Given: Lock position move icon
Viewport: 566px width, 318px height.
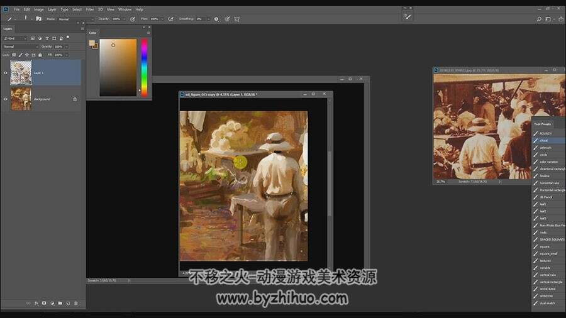Looking at the screenshot, I should click(x=26, y=55).
